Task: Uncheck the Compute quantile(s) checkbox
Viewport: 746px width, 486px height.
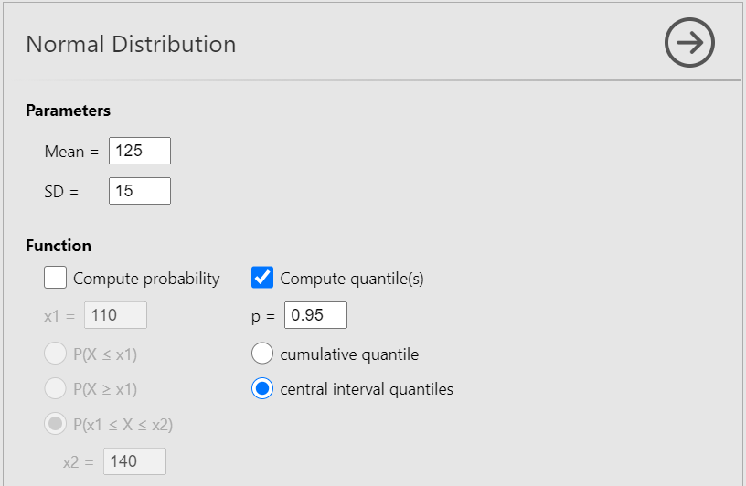Action: pyautogui.click(x=262, y=278)
